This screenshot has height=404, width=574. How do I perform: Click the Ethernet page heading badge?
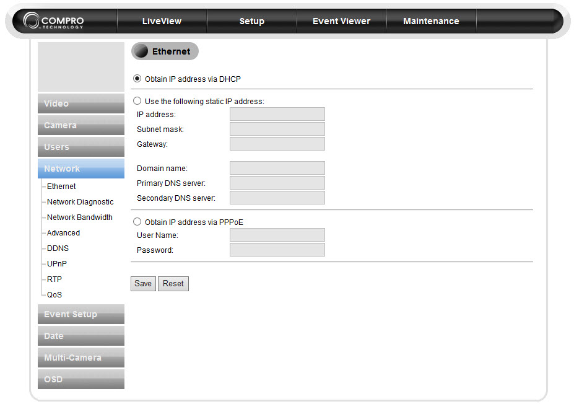(165, 51)
